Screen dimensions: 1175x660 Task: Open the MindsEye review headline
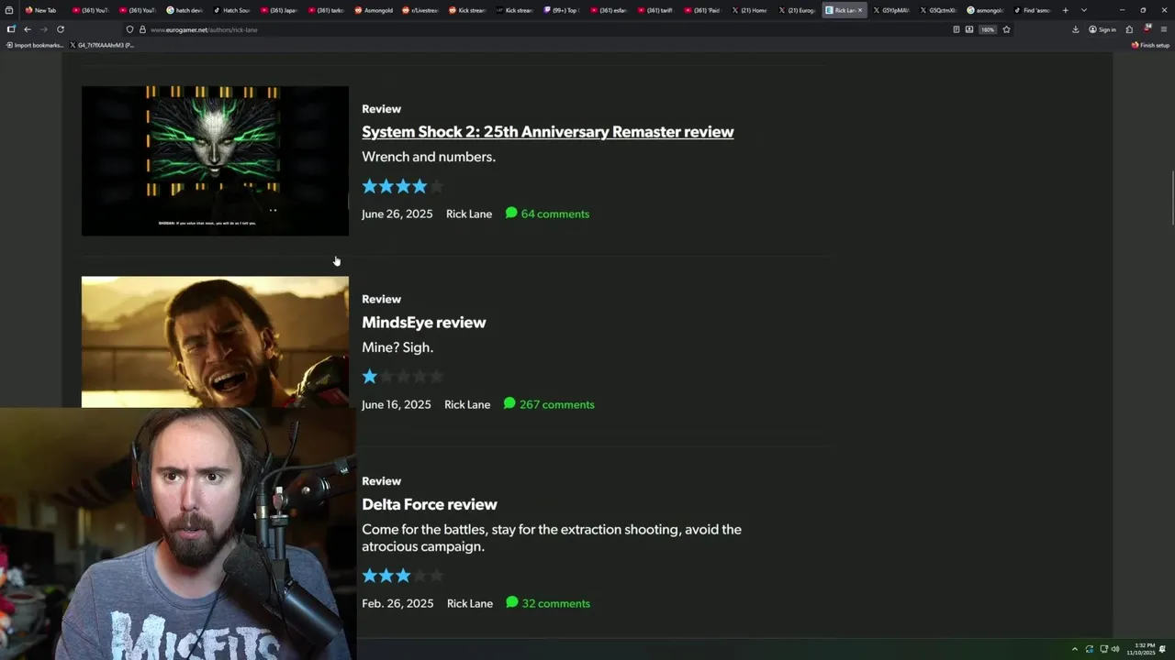[x=424, y=323]
